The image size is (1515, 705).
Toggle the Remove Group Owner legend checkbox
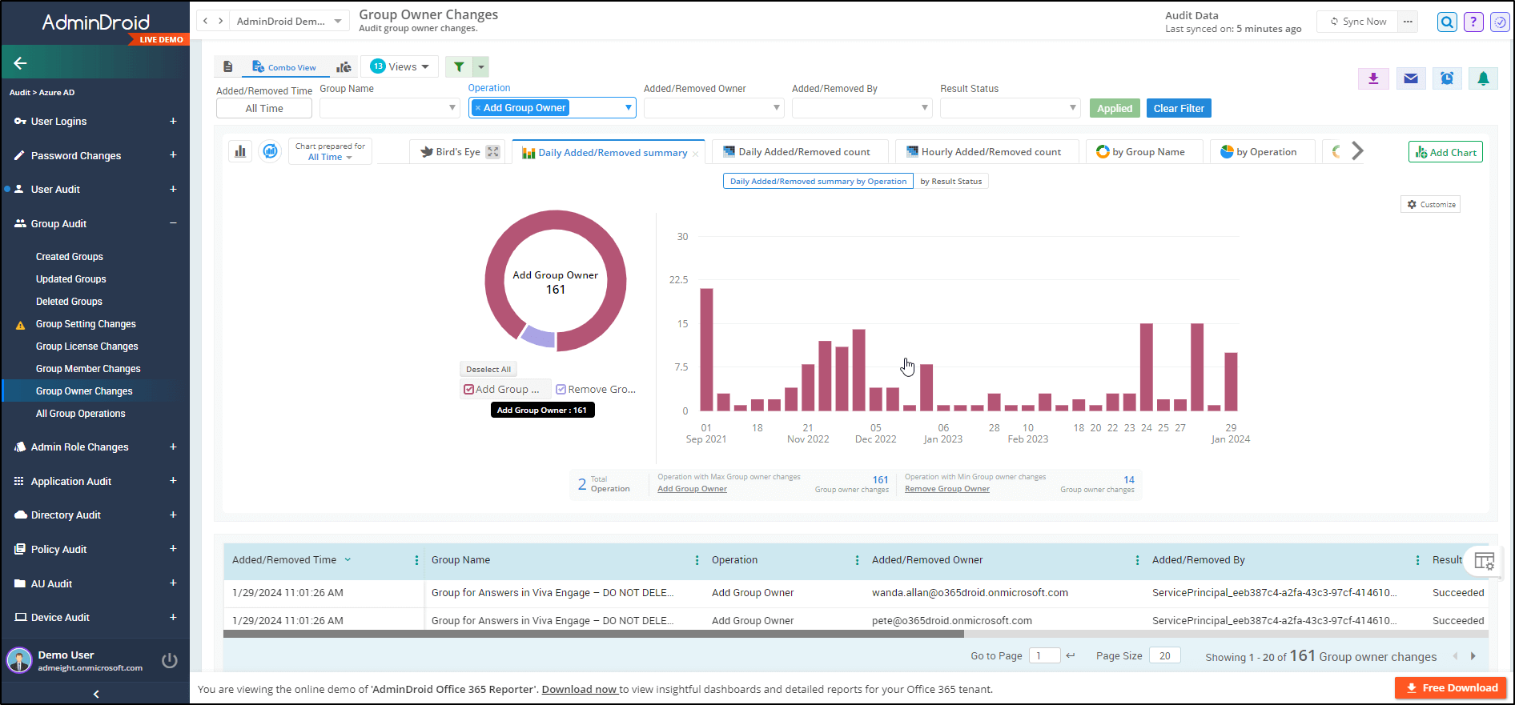point(561,390)
